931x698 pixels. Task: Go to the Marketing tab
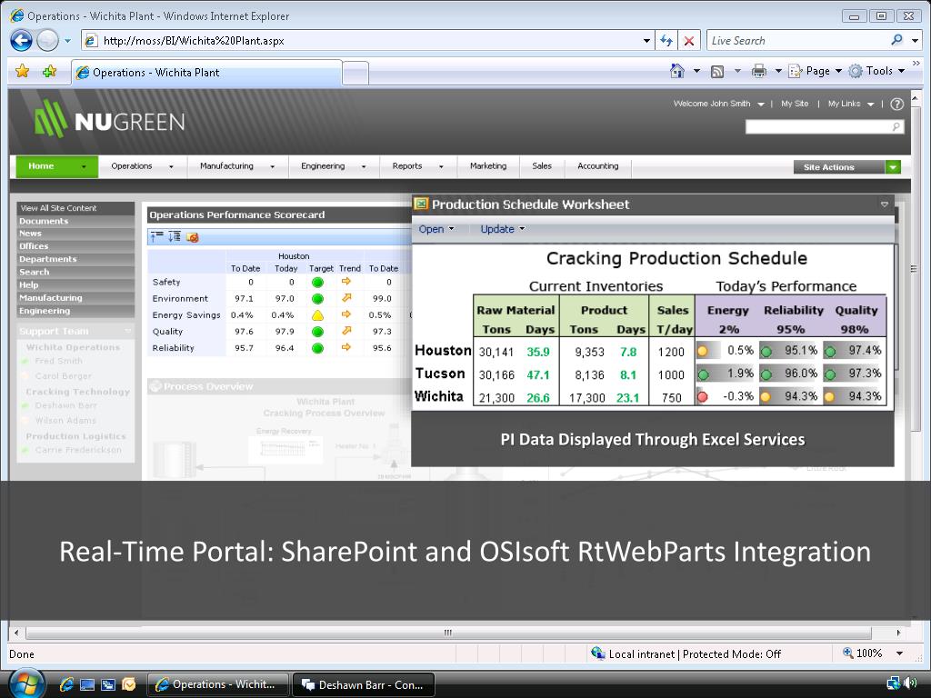[x=488, y=166]
